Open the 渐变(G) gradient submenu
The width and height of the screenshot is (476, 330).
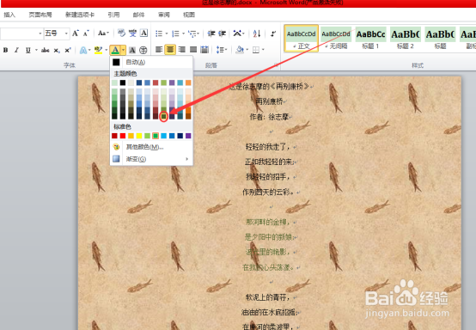point(151,159)
